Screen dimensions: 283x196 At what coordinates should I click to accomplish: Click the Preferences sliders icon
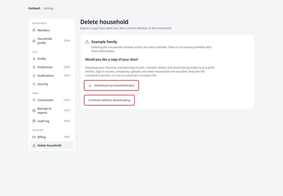click(x=34, y=67)
